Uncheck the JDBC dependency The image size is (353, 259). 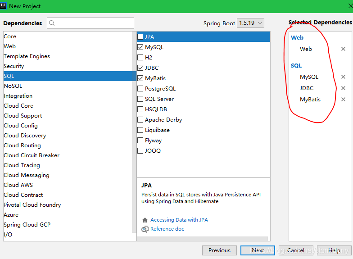pyautogui.click(x=140, y=68)
